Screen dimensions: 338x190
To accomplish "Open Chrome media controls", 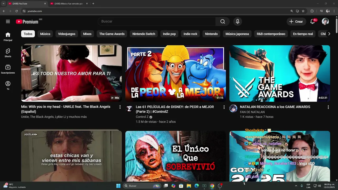I will (x=321, y=11).
